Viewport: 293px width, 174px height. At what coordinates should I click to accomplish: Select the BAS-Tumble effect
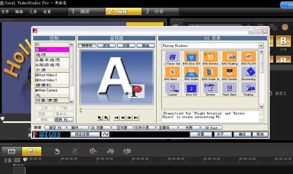pyautogui.click(x=230, y=74)
